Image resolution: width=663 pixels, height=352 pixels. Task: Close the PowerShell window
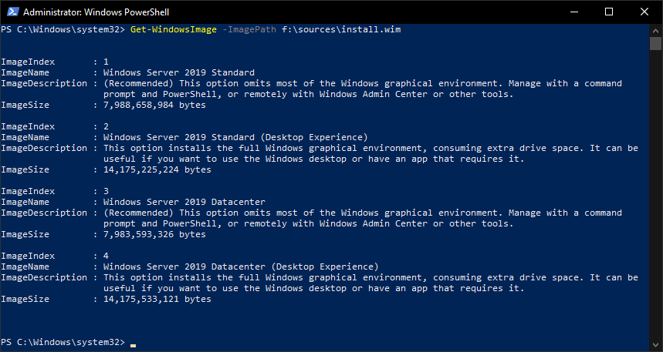[644, 12]
